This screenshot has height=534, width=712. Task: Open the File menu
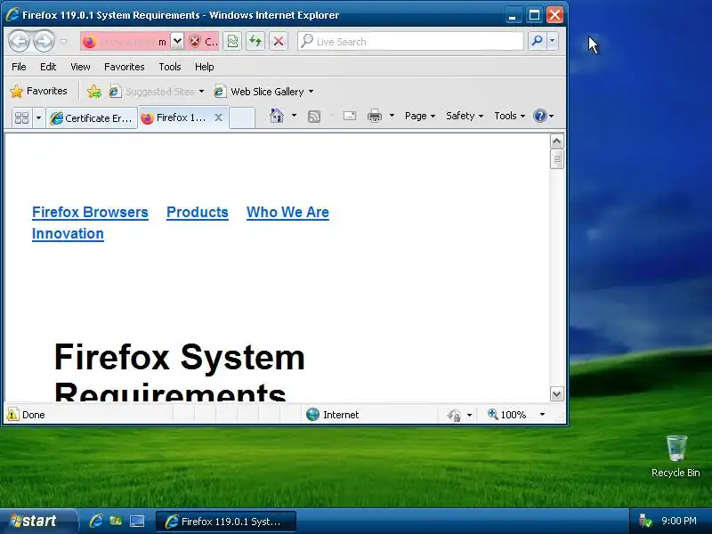(19, 67)
